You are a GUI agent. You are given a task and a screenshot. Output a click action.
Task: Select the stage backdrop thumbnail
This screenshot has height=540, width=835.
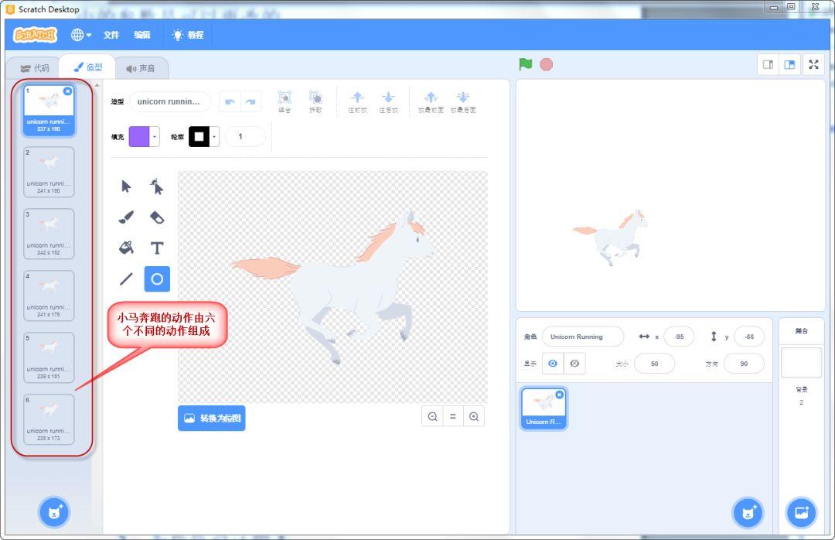802,363
